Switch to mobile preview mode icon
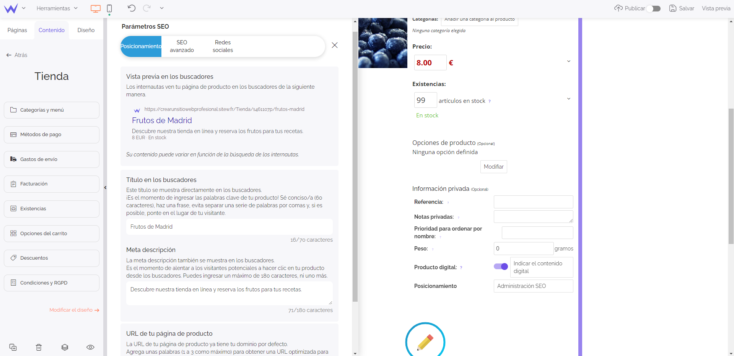The width and height of the screenshot is (734, 356). click(x=109, y=8)
